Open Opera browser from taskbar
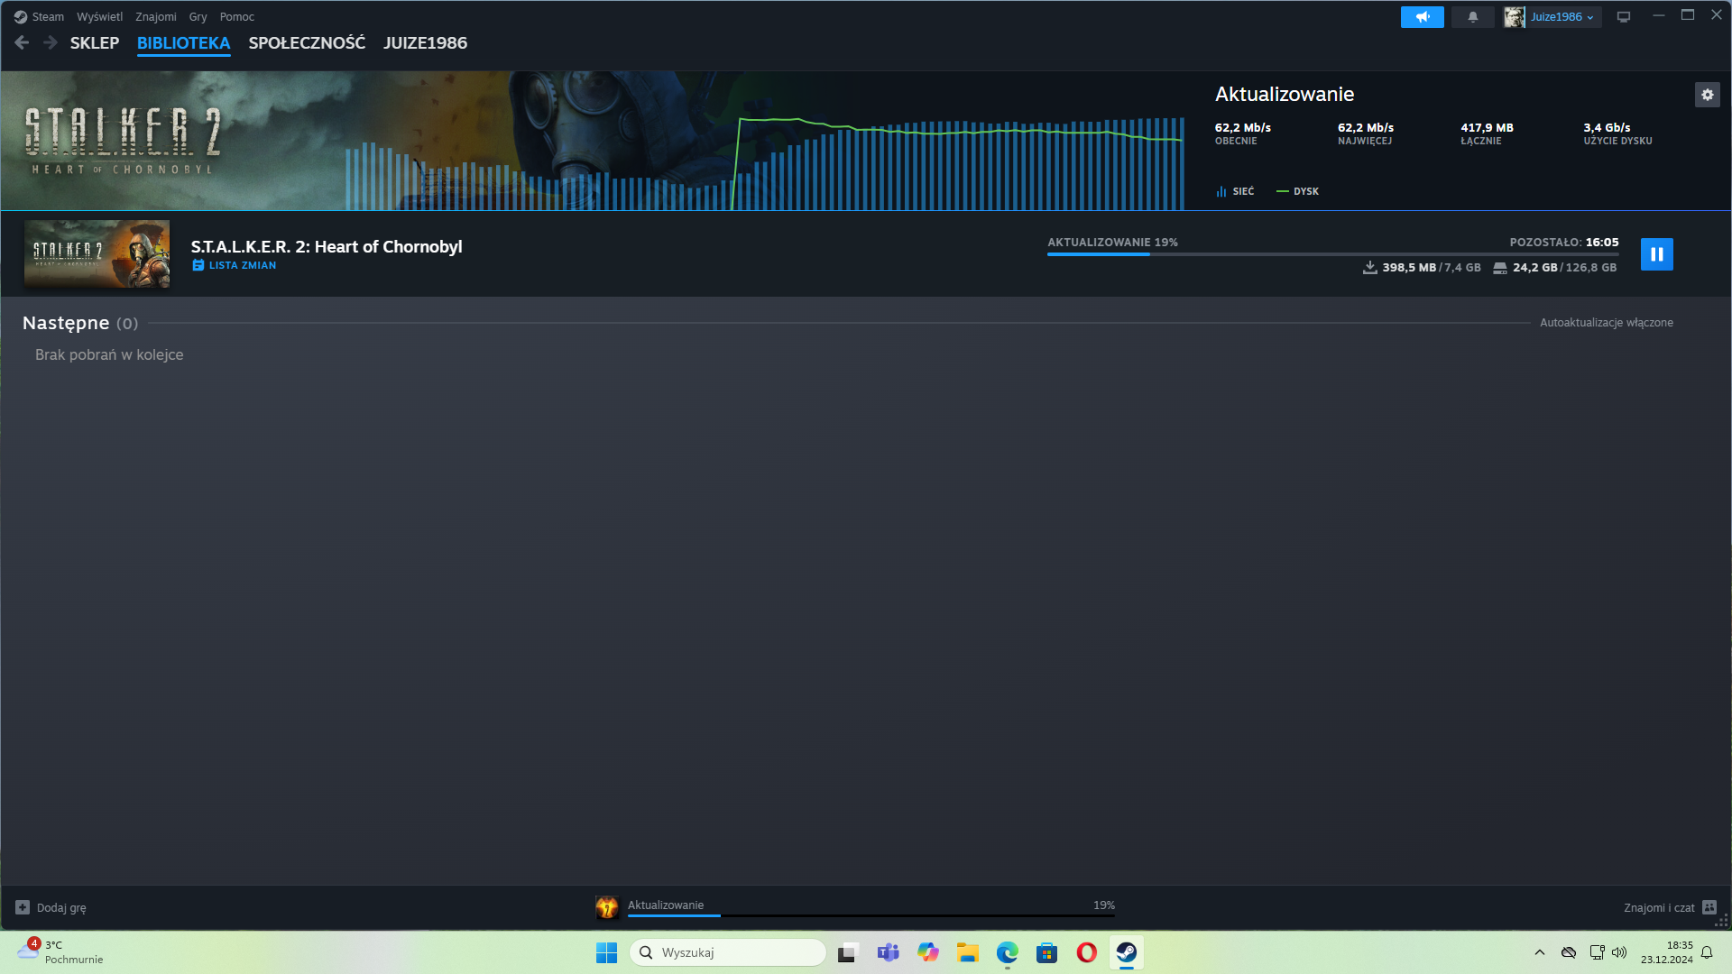Image resolution: width=1732 pixels, height=974 pixels. 1086,952
